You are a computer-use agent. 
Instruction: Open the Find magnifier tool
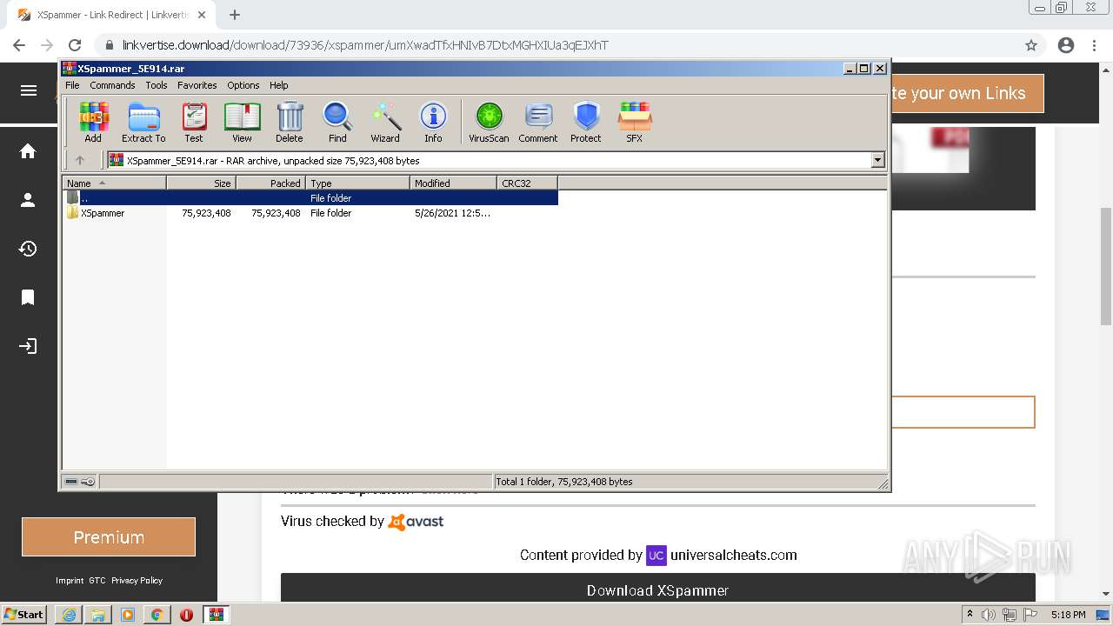[x=337, y=122]
